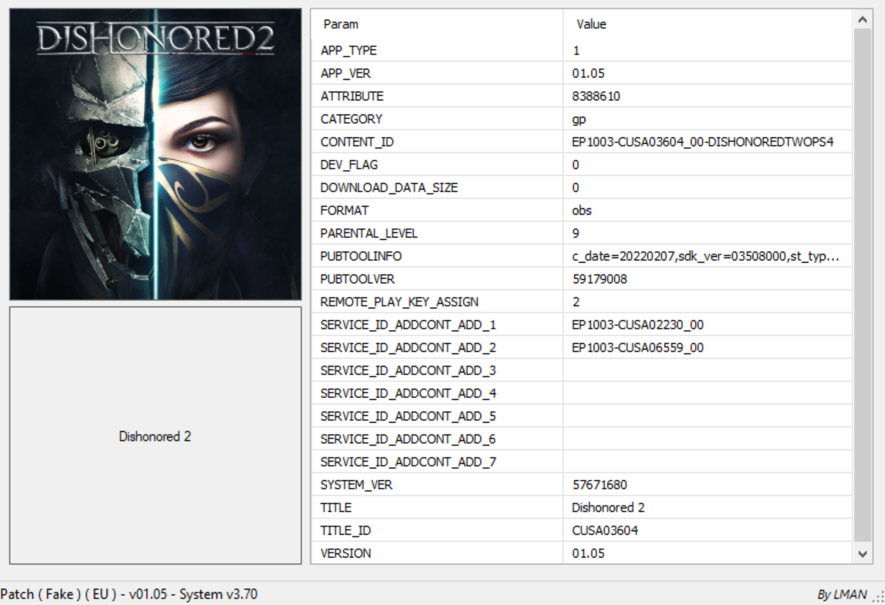Click the c_date=20220207 PUBTOOLINFO value
885x605 pixels.
click(706, 256)
